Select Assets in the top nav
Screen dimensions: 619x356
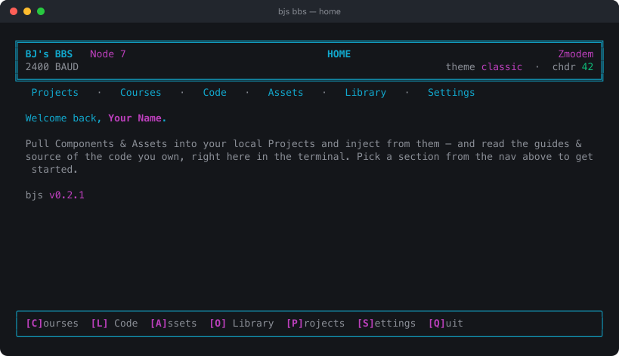286,93
